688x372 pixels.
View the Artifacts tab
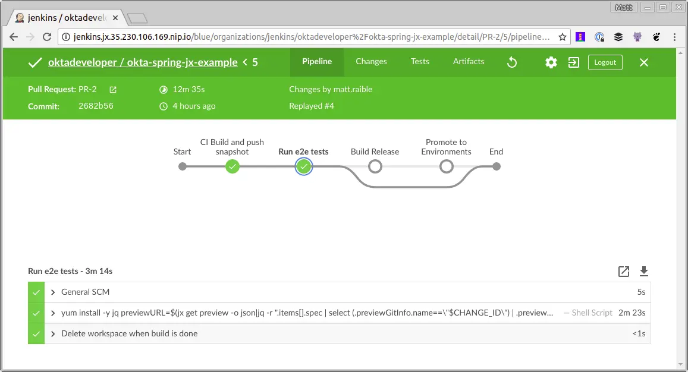468,61
